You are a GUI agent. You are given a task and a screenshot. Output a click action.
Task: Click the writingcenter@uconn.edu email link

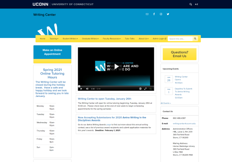(184, 124)
